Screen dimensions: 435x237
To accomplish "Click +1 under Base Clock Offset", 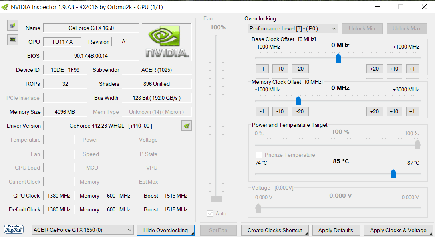I will (413, 69).
